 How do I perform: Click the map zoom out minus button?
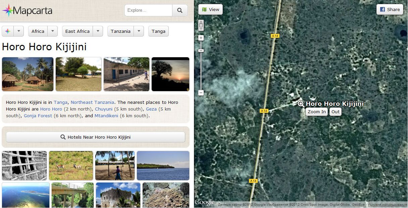tap(201, 92)
